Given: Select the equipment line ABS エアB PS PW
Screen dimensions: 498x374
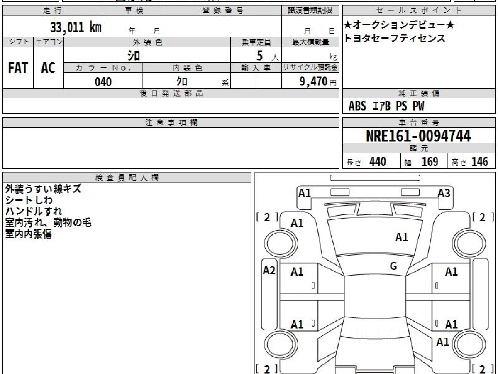Looking at the screenshot, I should click(x=386, y=106).
